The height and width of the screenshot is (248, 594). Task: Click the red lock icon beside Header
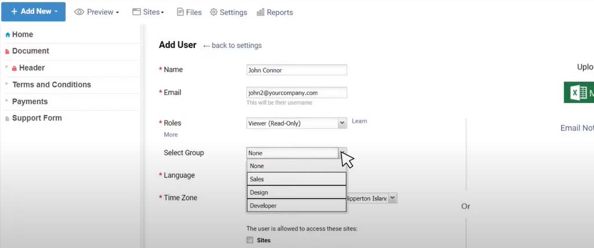(x=15, y=68)
